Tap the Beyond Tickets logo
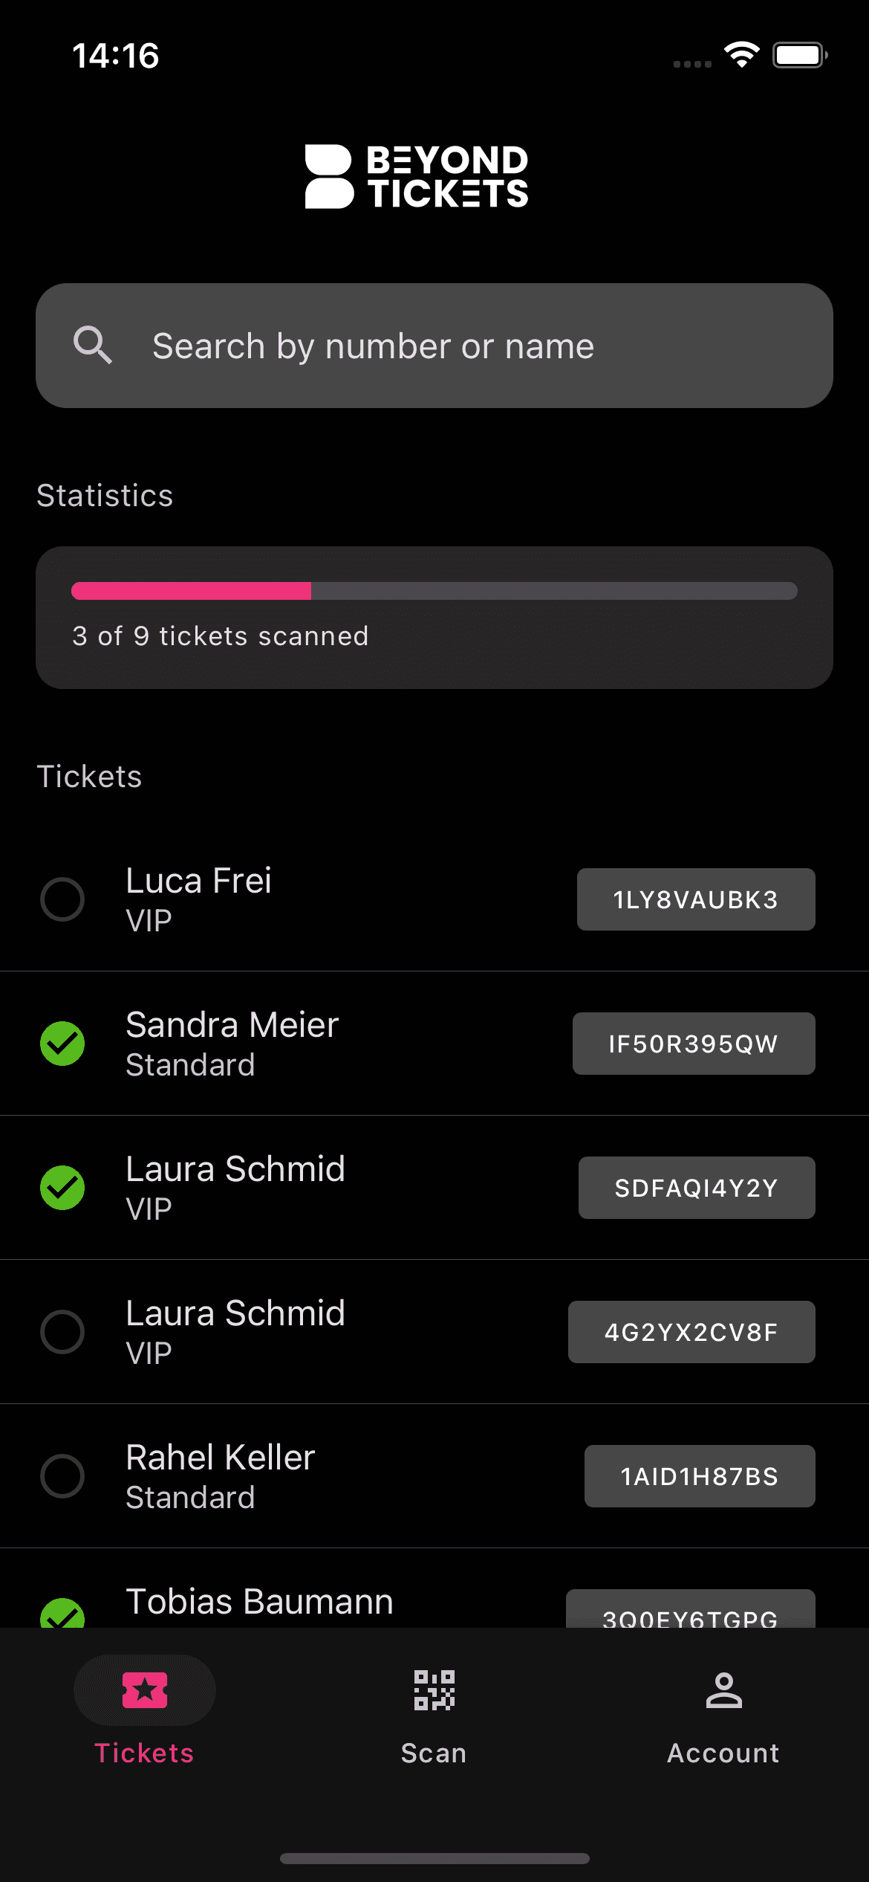 tap(417, 176)
